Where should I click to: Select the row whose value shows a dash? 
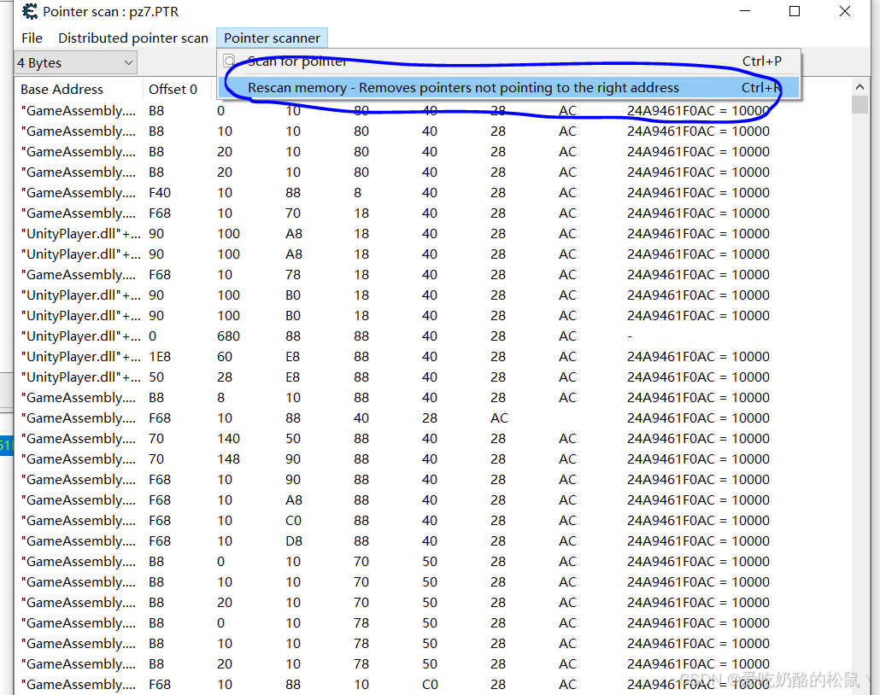[x=432, y=336]
